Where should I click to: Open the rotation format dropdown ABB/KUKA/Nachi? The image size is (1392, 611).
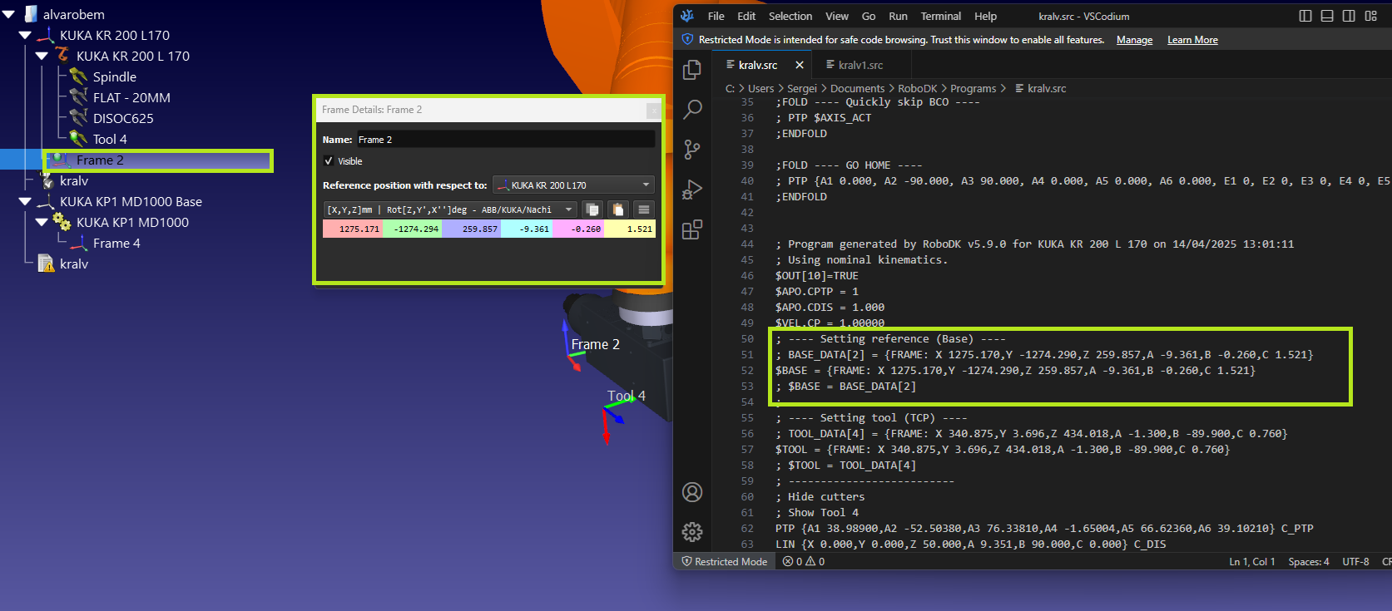pyautogui.click(x=450, y=209)
